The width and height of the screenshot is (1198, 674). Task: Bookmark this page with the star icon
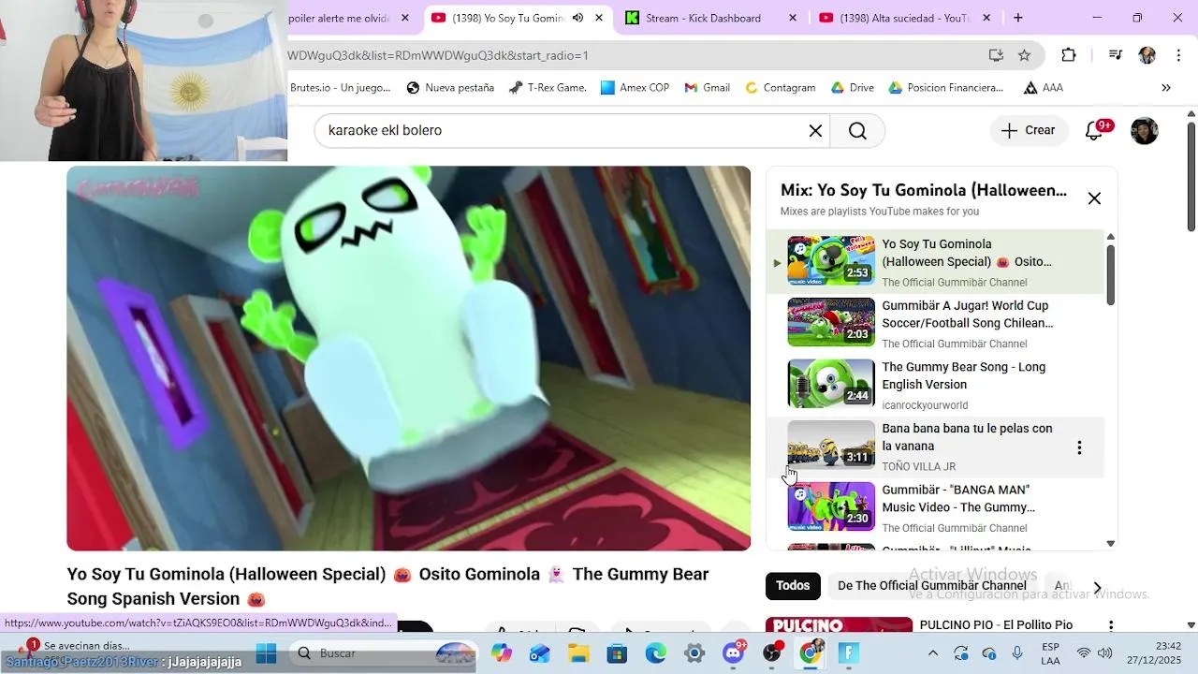[x=1025, y=55]
